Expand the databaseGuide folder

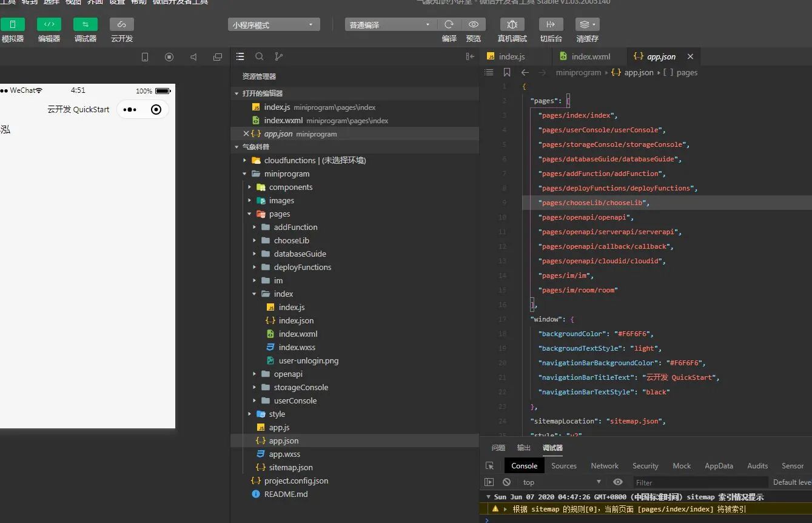(255, 254)
